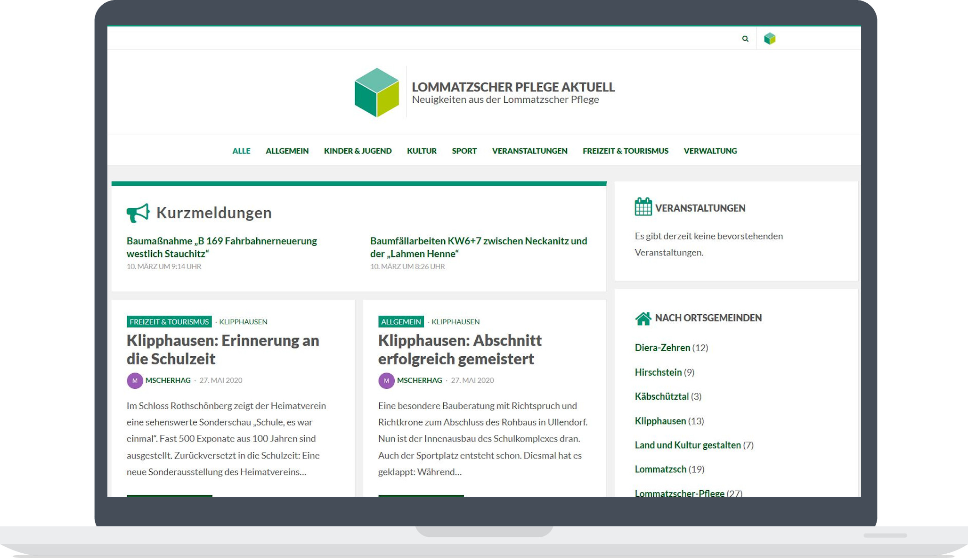968x558 pixels.
Task: Open Klipphausen municipality link in sidebar
Action: [660, 421]
